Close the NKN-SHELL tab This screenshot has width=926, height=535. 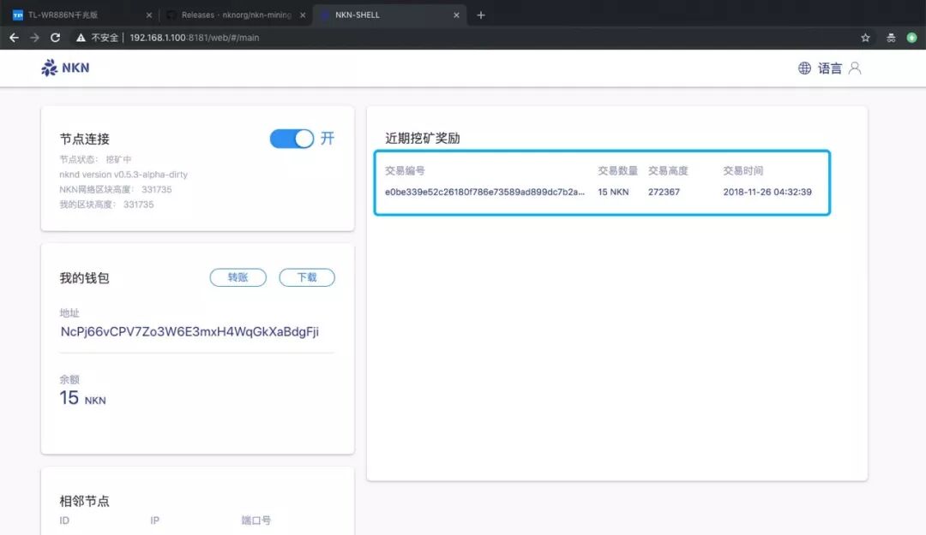coord(456,15)
